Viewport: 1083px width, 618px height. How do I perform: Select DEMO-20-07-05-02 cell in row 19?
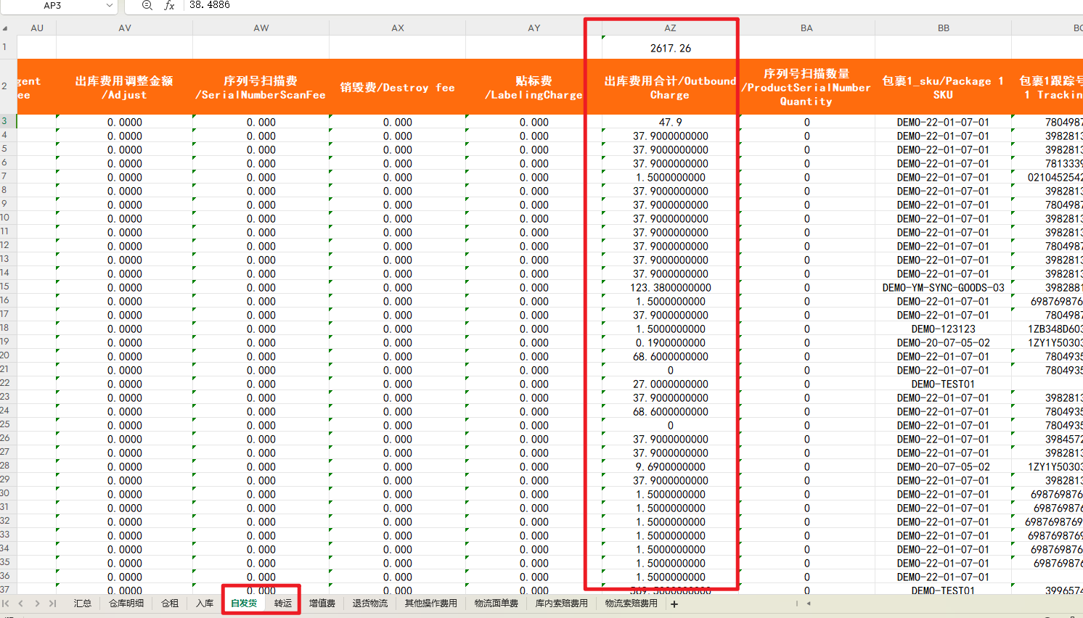(944, 342)
